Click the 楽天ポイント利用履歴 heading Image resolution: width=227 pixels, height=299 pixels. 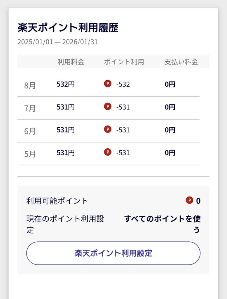point(68,28)
